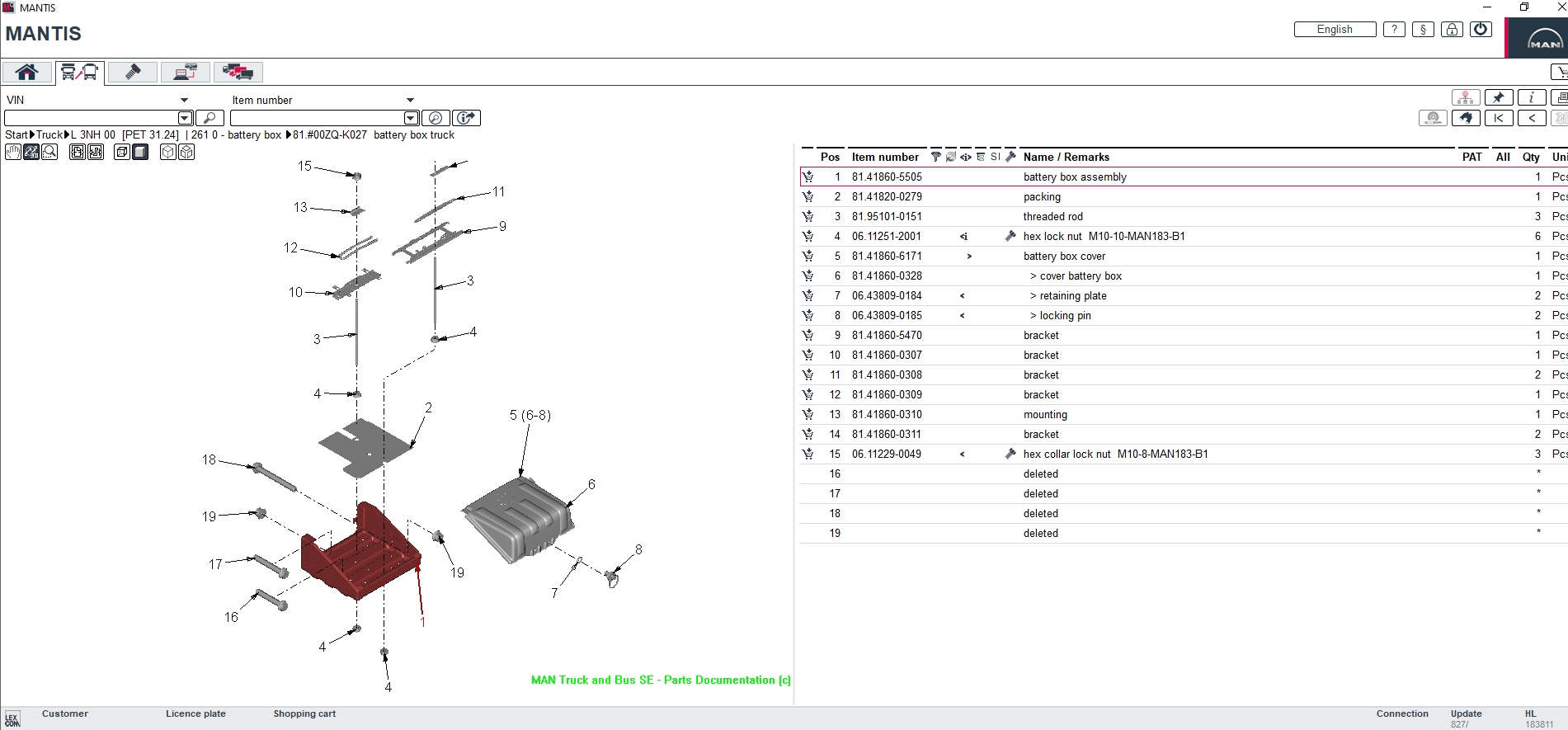The width and height of the screenshot is (1568, 730).
Task: Focus the VIN text input field
Action: (x=92, y=118)
